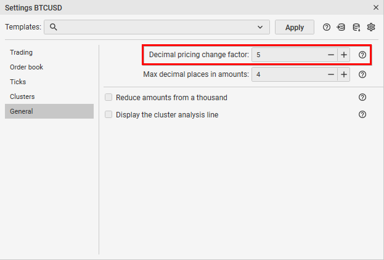Click the Templates: label
The height and width of the screenshot is (260, 384).
click(x=23, y=27)
